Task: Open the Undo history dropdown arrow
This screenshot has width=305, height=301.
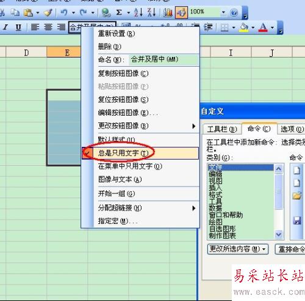Action: click(x=73, y=13)
